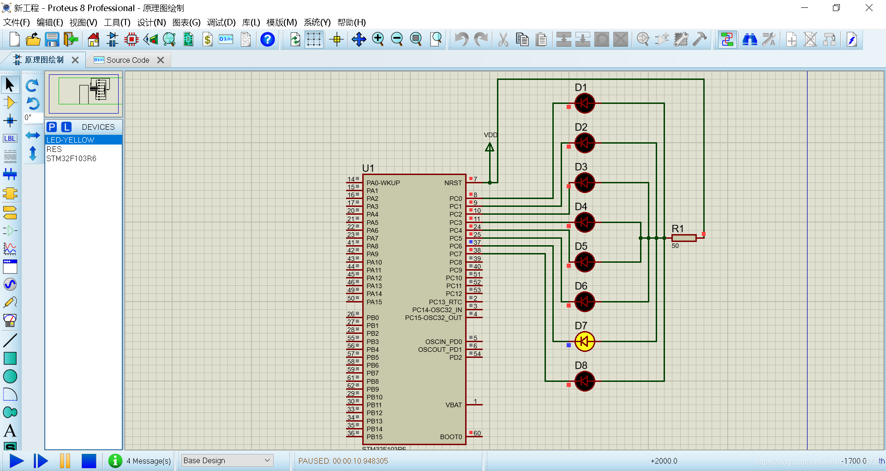Toggle the wire autorouter toolbar icon
Viewport: 886px width, 471px height.
coord(727,39)
